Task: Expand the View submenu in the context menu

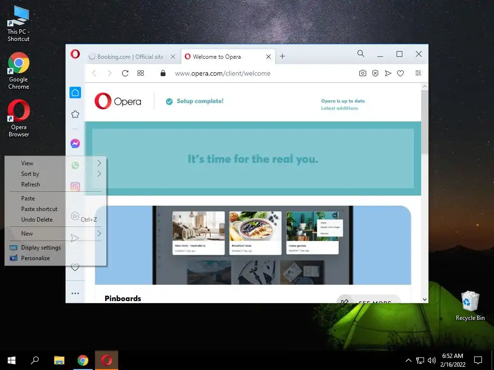Action: tap(55, 163)
